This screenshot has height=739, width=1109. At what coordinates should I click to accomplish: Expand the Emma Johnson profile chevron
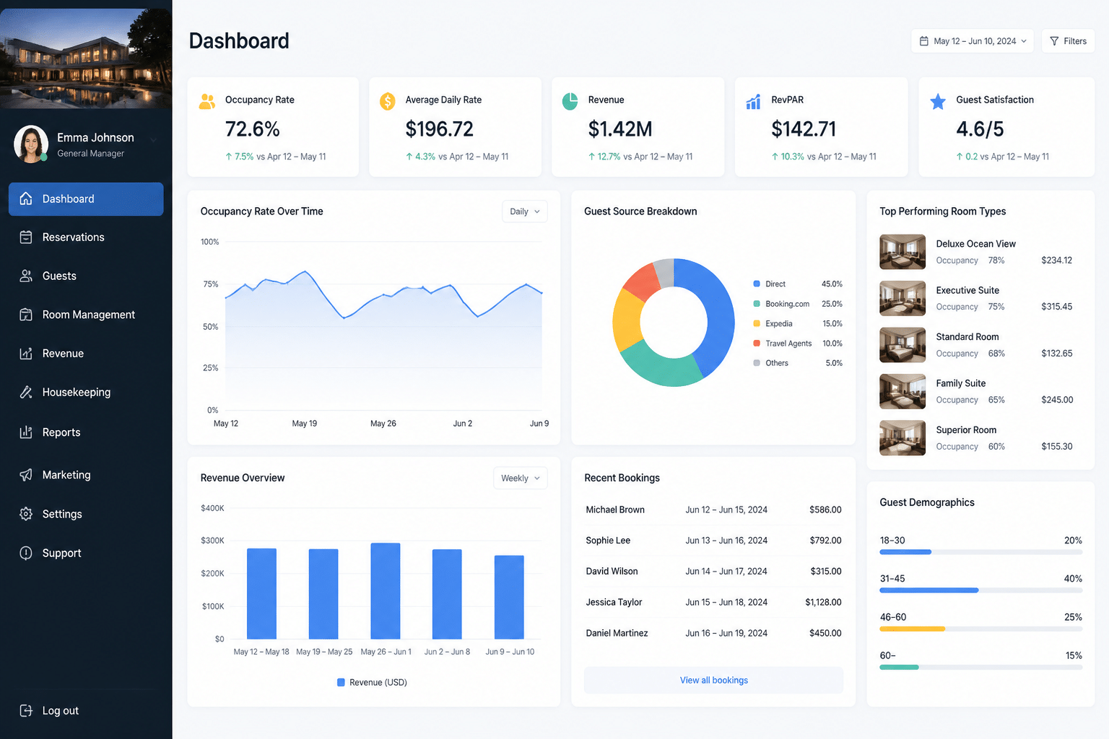coord(154,140)
